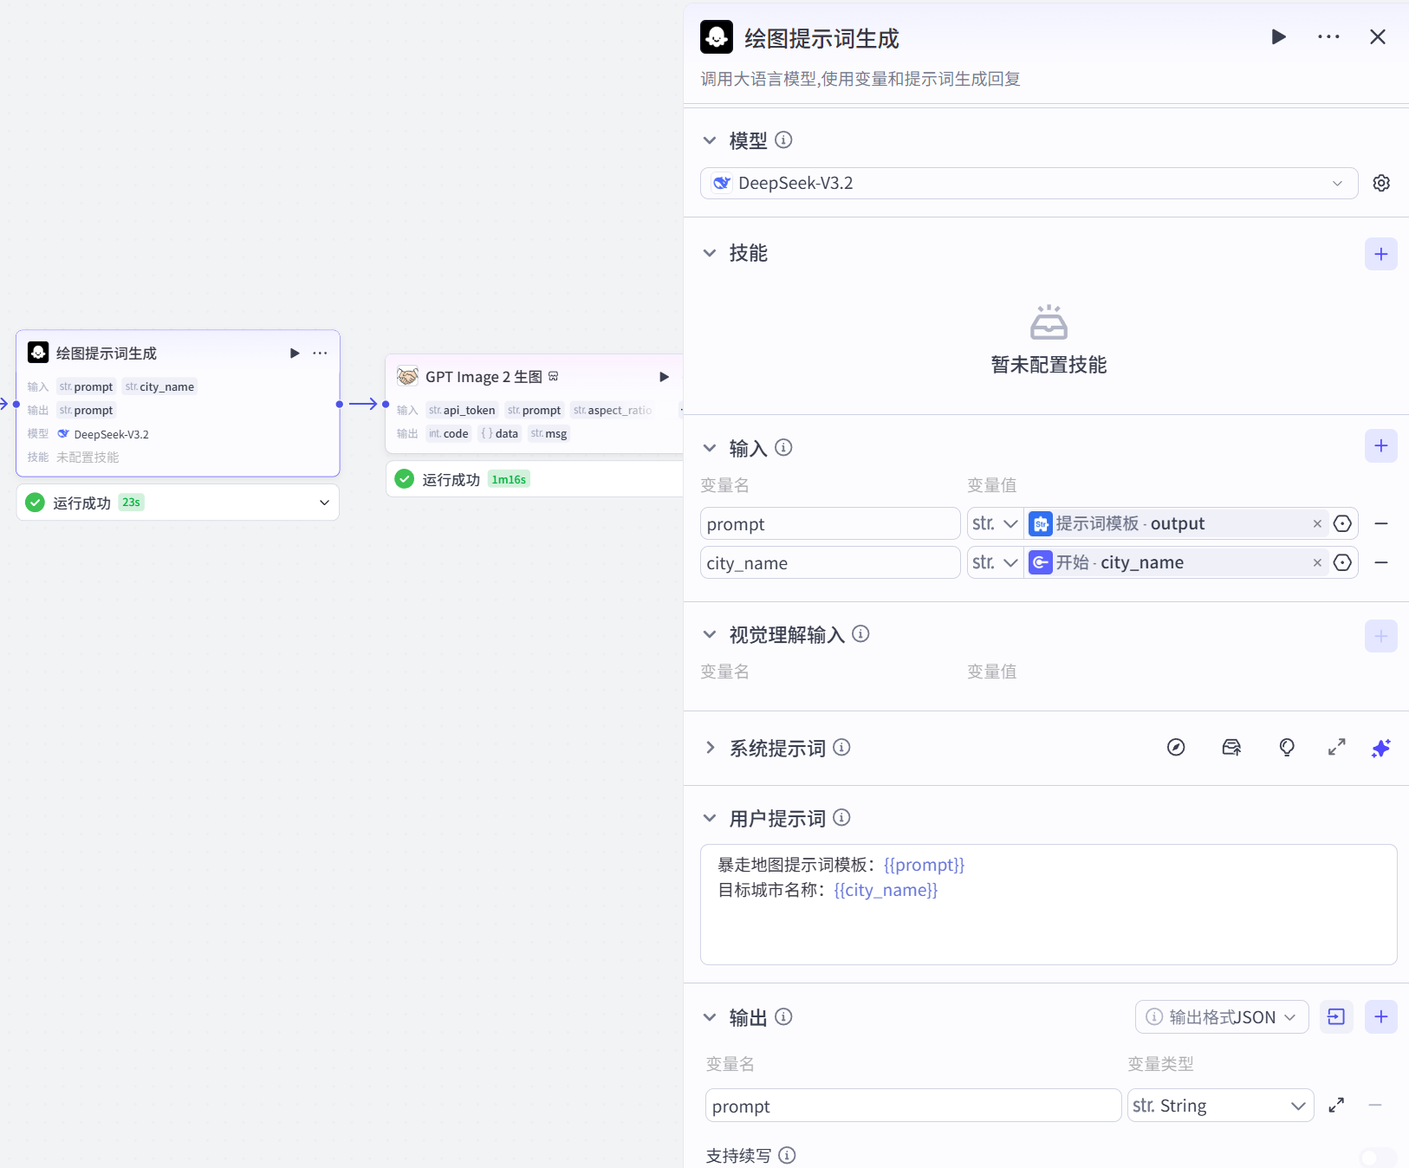Open more options on 绘图提示词生成 canvas node

pyautogui.click(x=320, y=354)
